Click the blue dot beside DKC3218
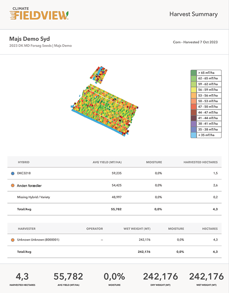 click(13, 174)
